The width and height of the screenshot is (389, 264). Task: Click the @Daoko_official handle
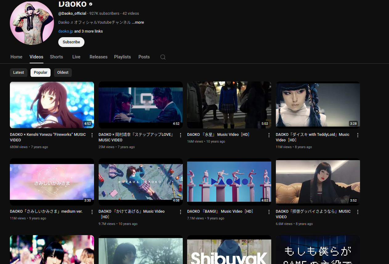72,14
